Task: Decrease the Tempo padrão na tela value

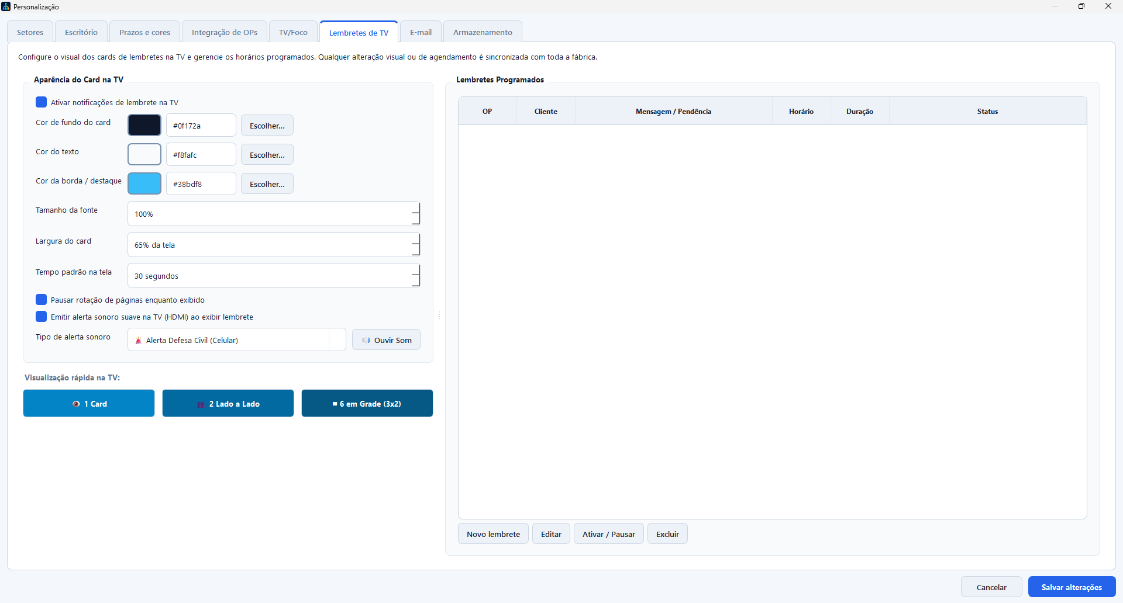Action: point(415,282)
